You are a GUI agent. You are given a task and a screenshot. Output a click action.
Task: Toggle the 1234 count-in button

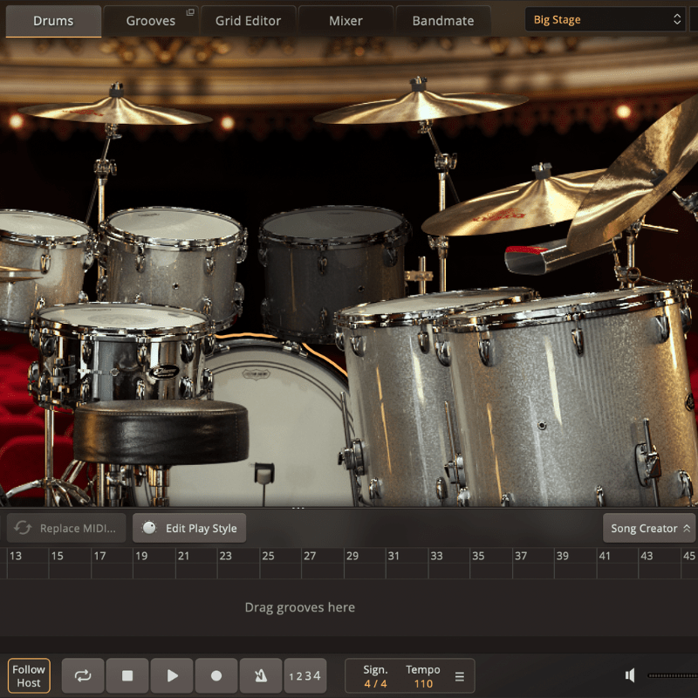pyautogui.click(x=305, y=675)
